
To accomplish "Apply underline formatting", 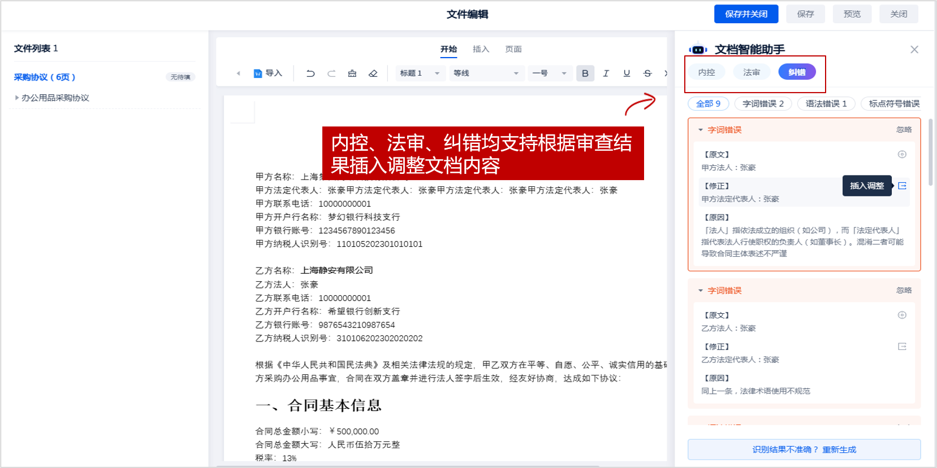I will click(x=627, y=73).
